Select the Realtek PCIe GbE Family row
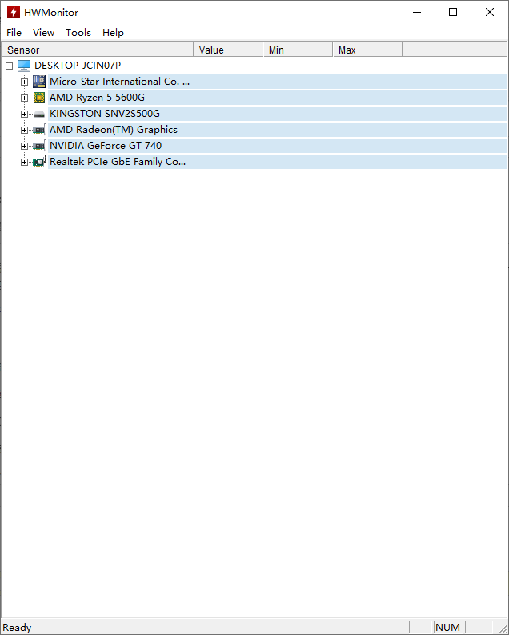This screenshot has height=635, width=509. tap(277, 162)
